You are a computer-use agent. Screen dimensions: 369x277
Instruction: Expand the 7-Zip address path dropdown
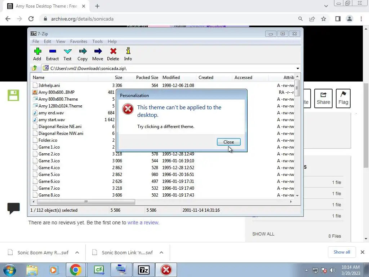pyautogui.click(x=298, y=69)
